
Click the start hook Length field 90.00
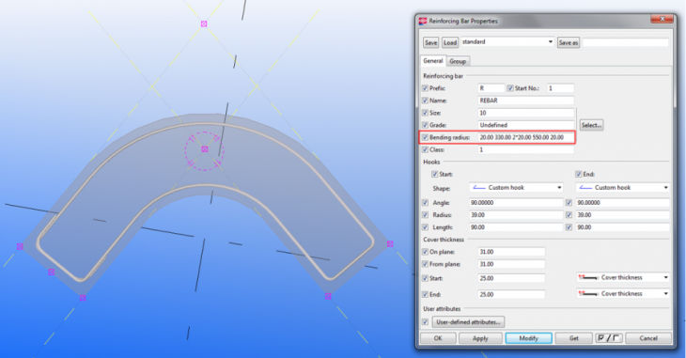516,227
